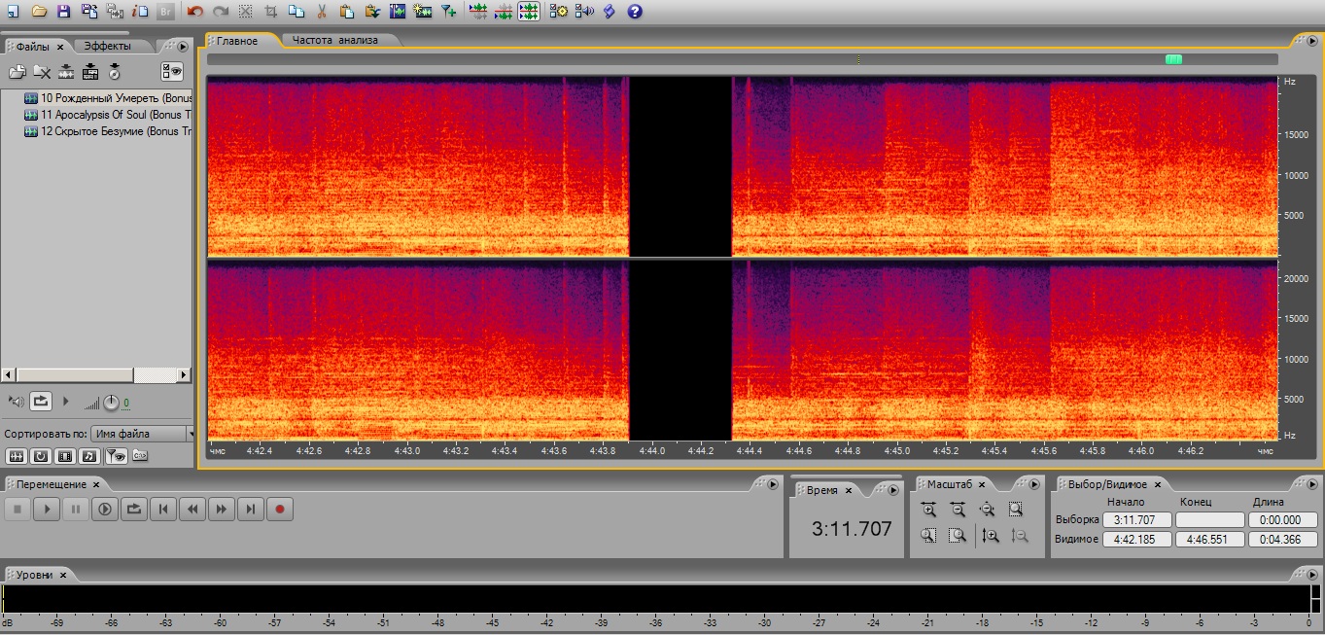Open the Масштаб panel options arrow menu
The width and height of the screenshot is (1325, 635).
click(1036, 484)
